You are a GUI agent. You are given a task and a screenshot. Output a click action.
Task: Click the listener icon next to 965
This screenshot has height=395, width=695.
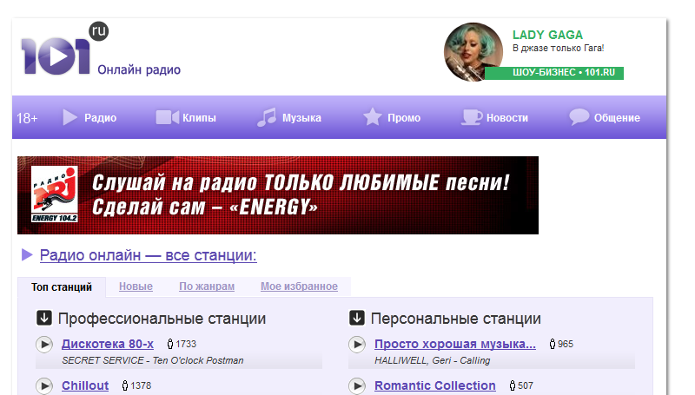tap(553, 344)
